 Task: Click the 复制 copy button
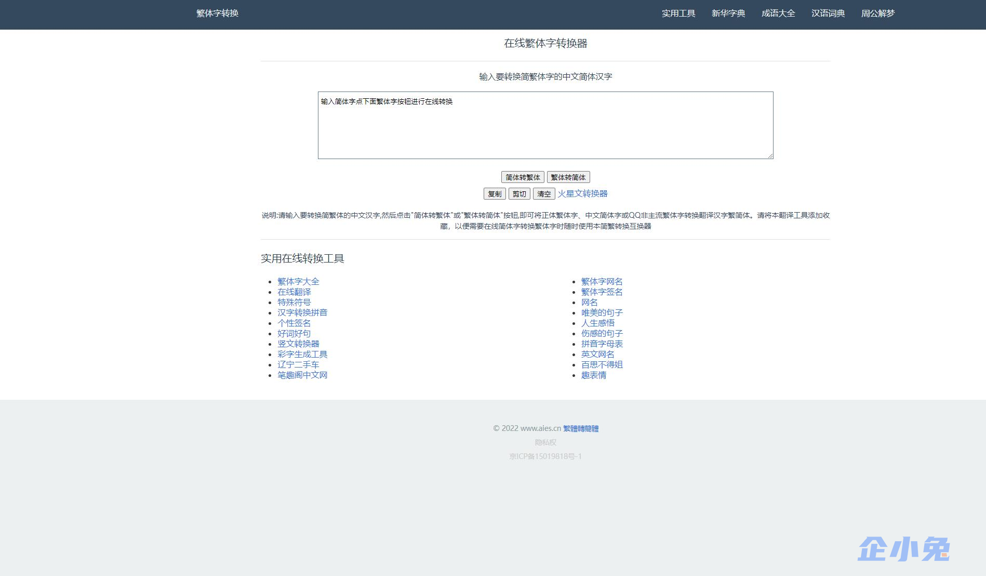495,194
